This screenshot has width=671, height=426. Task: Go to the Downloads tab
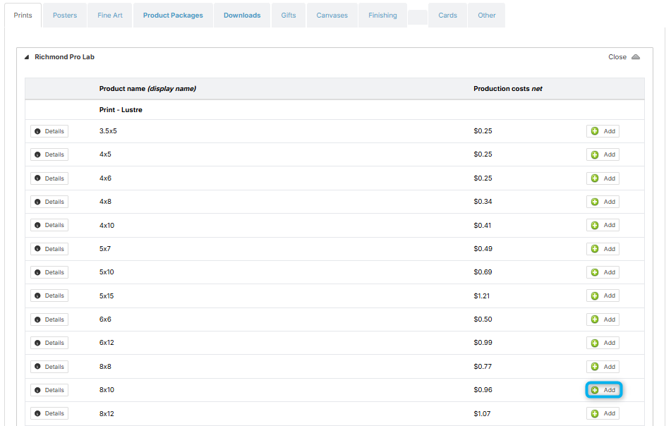click(242, 16)
